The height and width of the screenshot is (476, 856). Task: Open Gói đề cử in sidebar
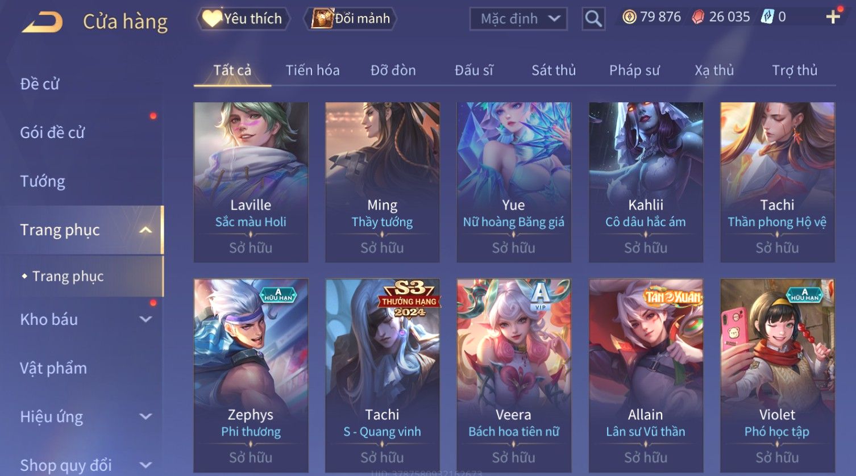pos(52,133)
